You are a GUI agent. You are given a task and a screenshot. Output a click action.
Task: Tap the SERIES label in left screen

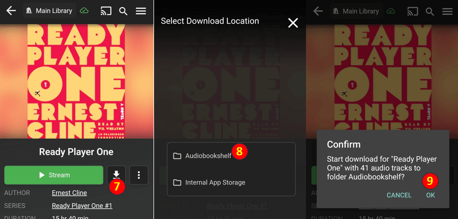point(15,206)
